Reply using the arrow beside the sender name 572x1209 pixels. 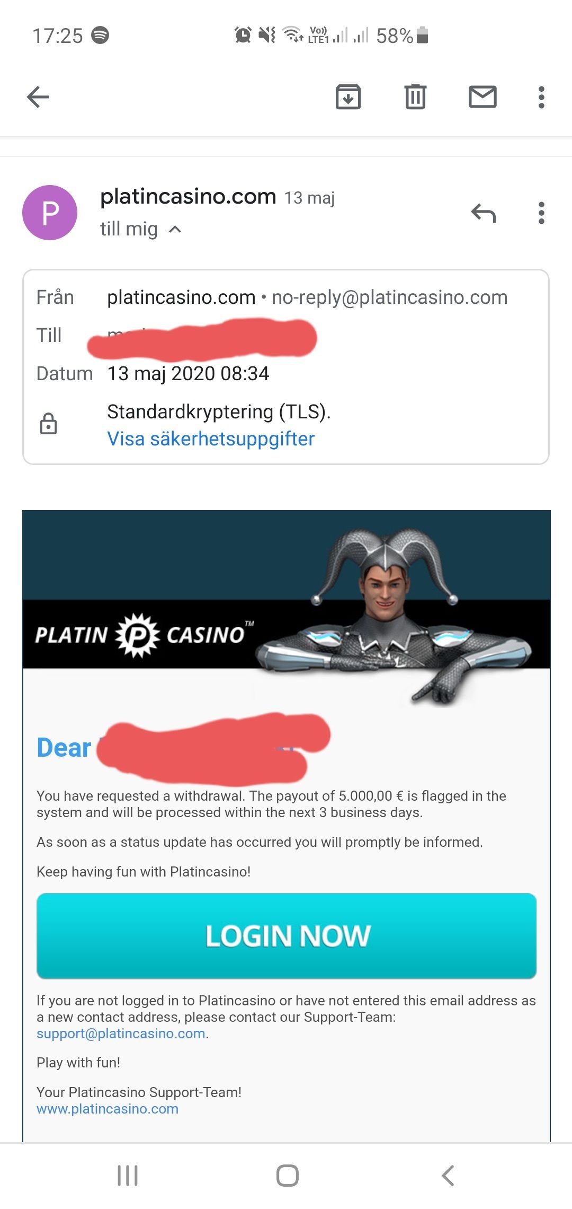(x=484, y=213)
